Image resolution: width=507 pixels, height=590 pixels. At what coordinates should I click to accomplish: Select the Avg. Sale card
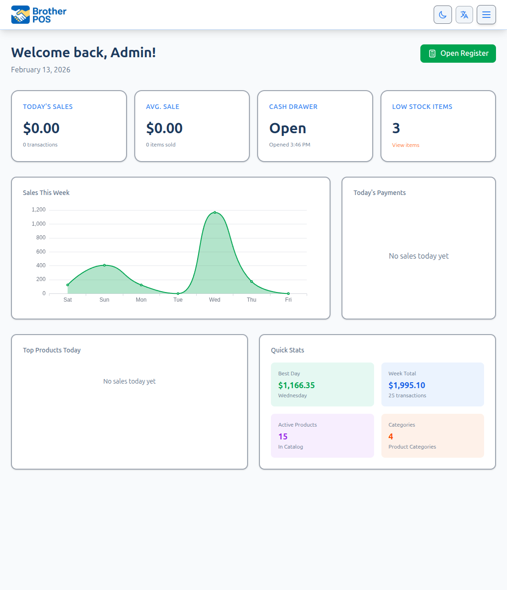(192, 126)
